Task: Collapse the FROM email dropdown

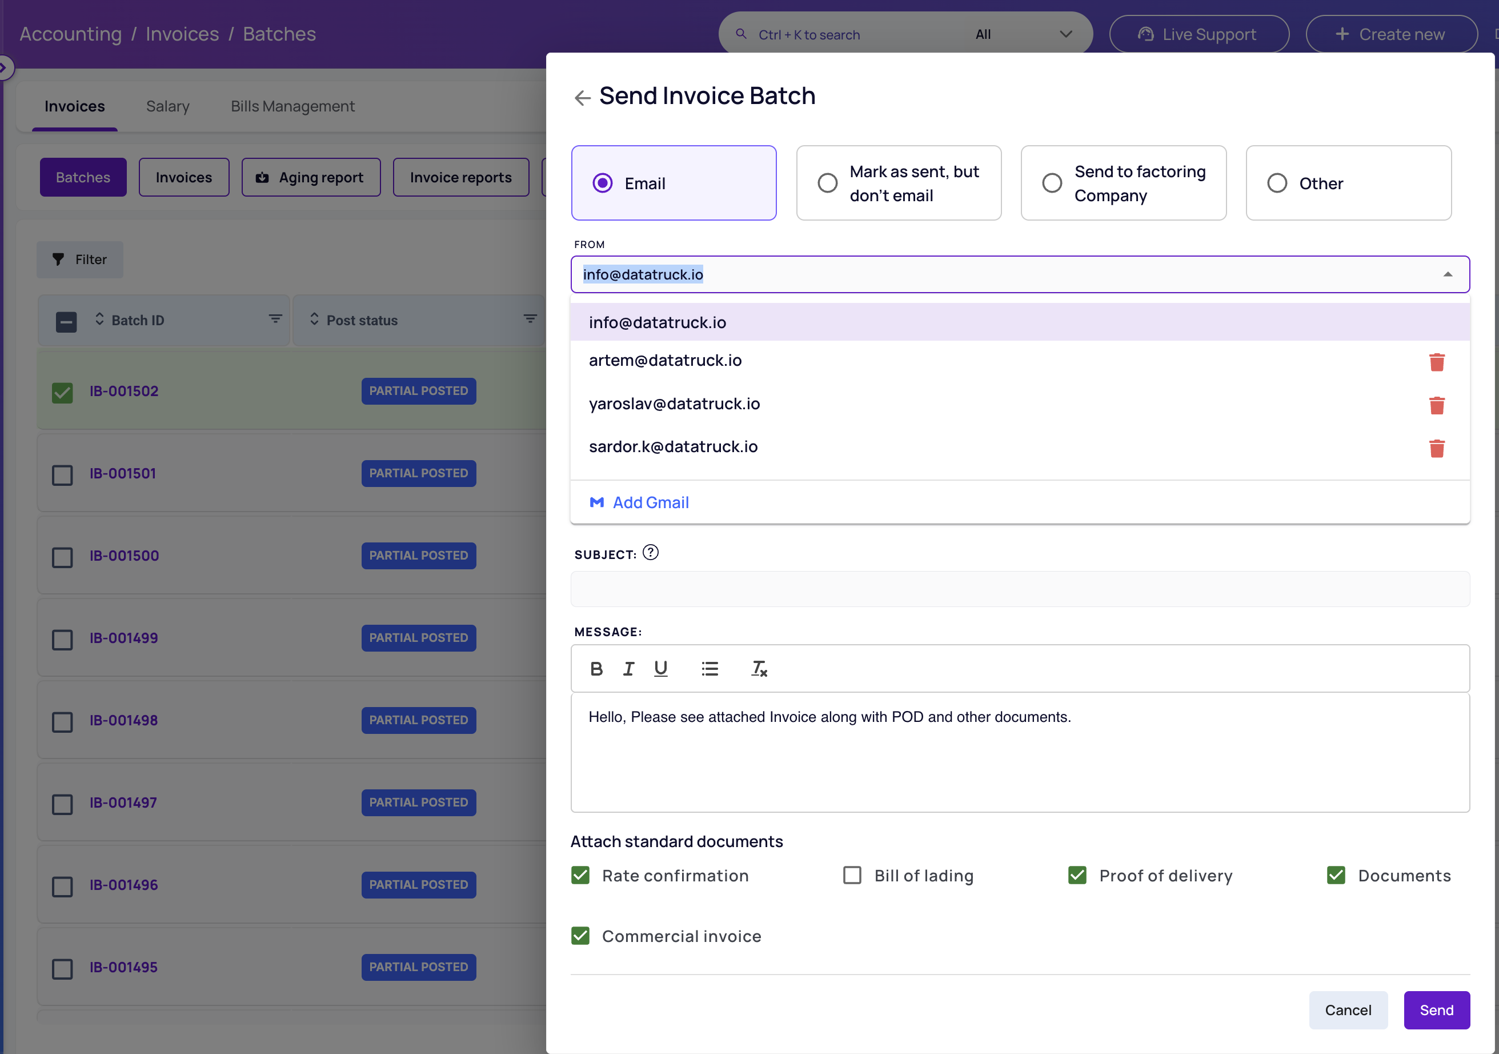Action: 1448,274
